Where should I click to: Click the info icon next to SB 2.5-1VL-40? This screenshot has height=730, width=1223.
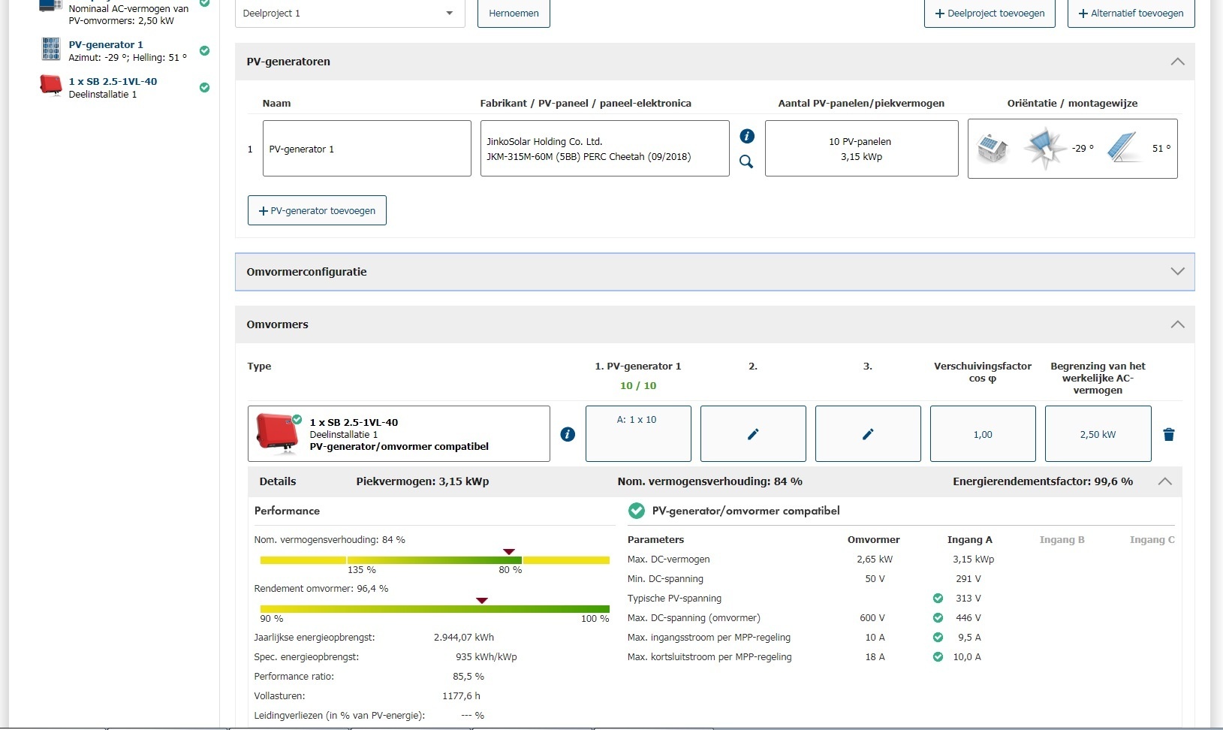click(x=568, y=434)
